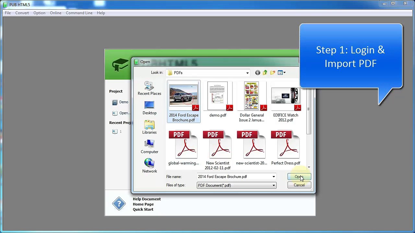Open the Help menu
Image resolution: width=415 pixels, height=233 pixels.
101,13
